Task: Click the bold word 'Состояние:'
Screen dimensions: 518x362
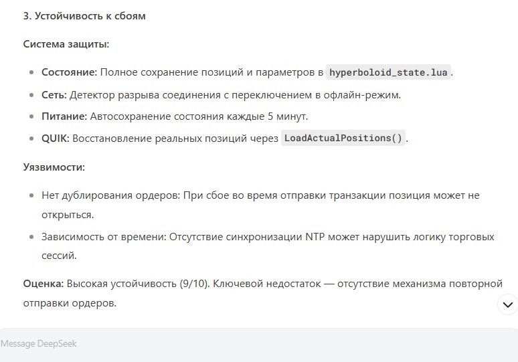Action: click(70, 72)
